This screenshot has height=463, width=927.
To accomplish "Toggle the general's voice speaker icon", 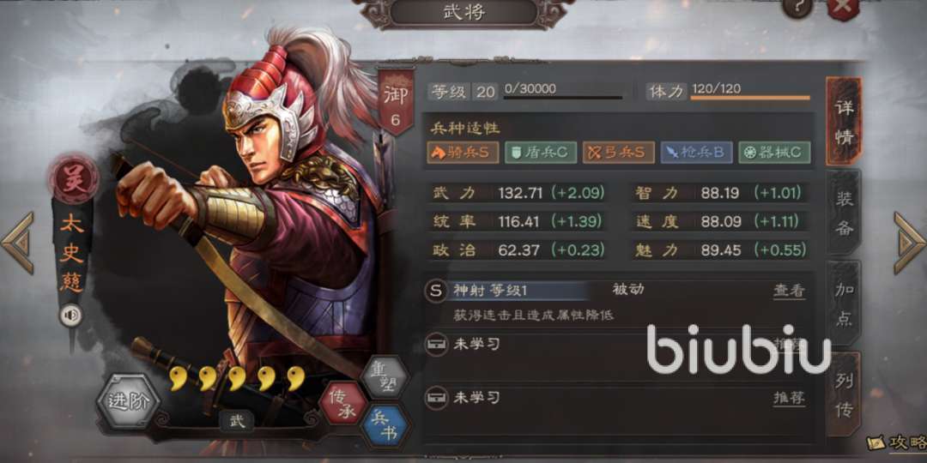I will [x=71, y=316].
